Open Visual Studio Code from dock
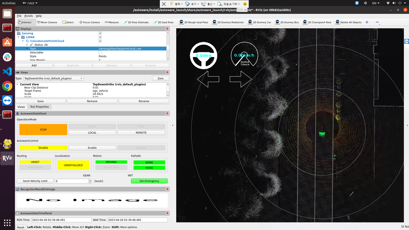This screenshot has height=230, width=409. click(7, 71)
